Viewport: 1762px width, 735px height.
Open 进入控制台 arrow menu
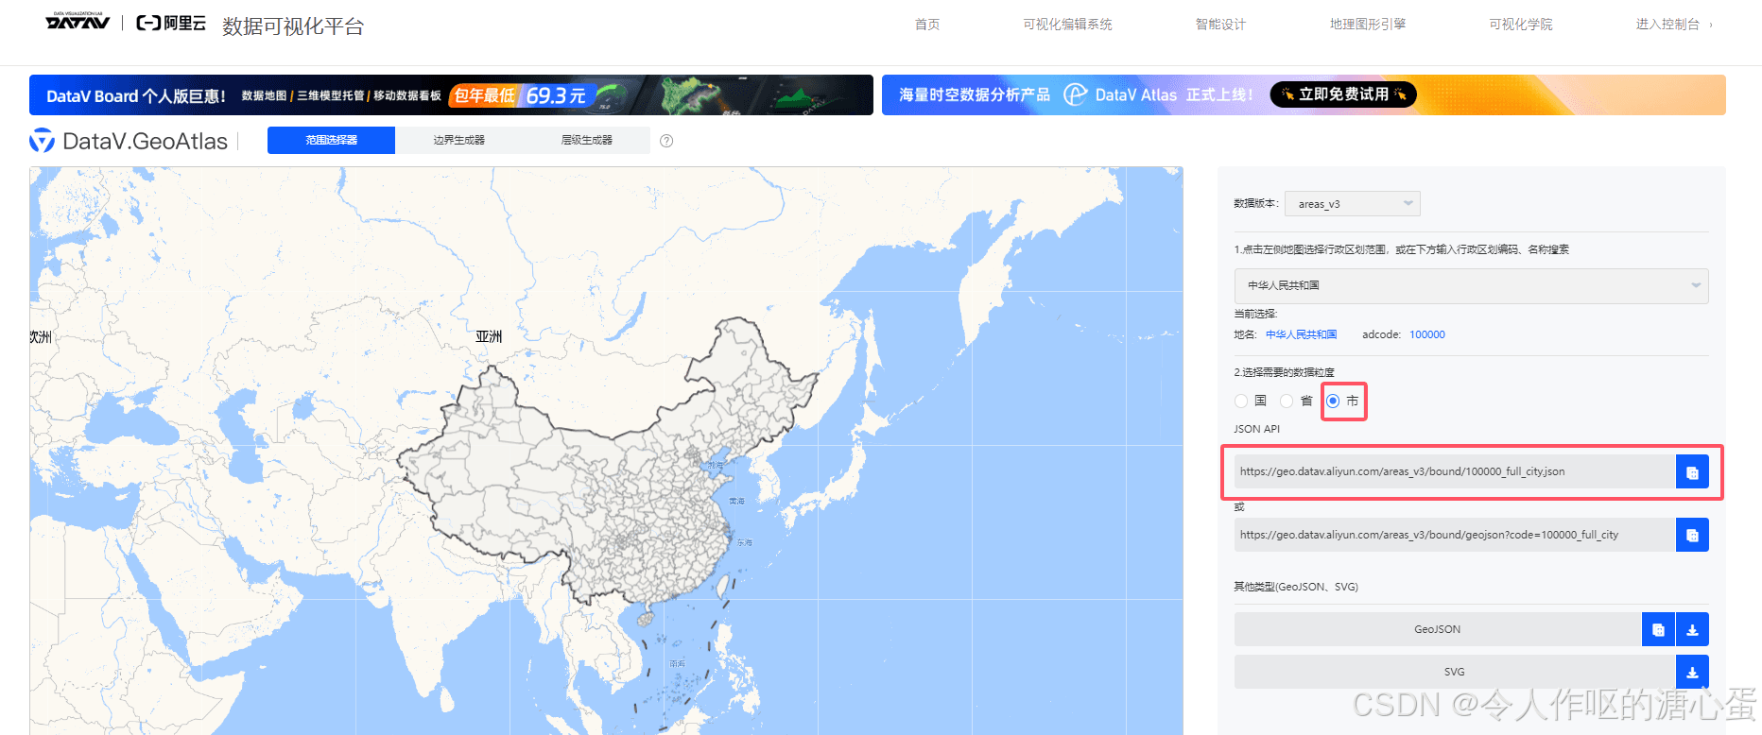click(1674, 25)
